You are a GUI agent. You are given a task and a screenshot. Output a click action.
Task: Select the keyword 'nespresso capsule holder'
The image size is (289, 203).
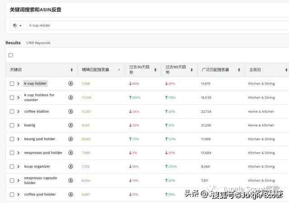tap(41, 180)
